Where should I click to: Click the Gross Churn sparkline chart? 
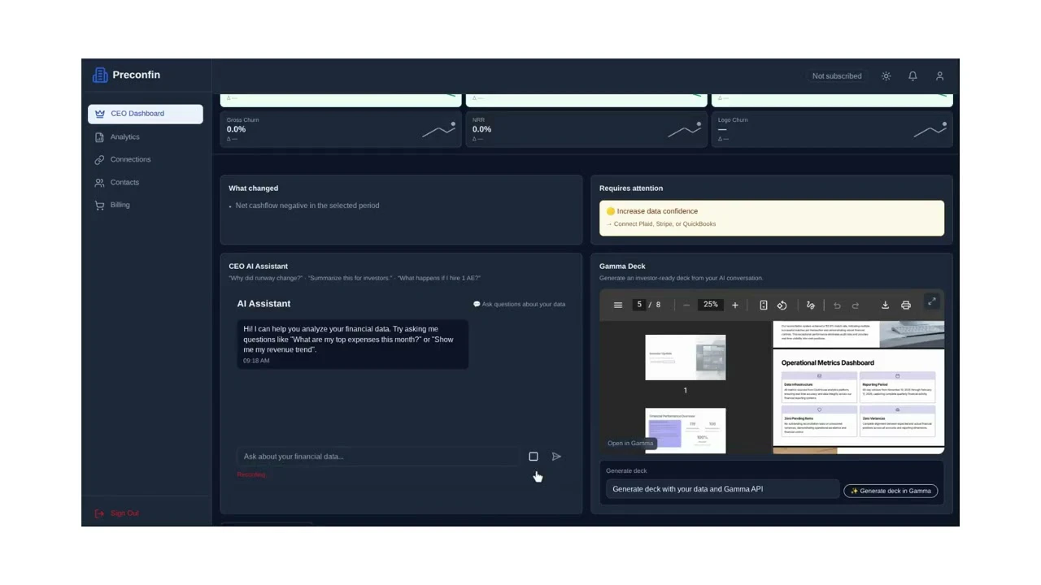439,130
